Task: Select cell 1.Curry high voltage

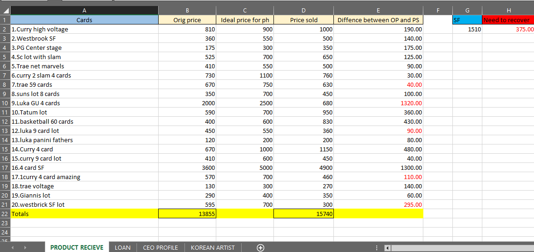Action: (x=84, y=30)
